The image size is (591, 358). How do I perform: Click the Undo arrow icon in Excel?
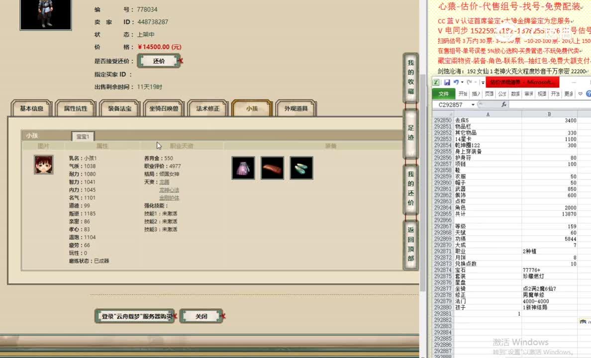point(456,82)
